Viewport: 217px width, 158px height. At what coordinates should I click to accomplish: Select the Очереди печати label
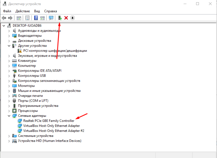pyautogui.click(x=30, y=96)
